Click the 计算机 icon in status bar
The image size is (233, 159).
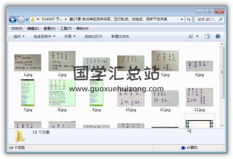click(183, 148)
